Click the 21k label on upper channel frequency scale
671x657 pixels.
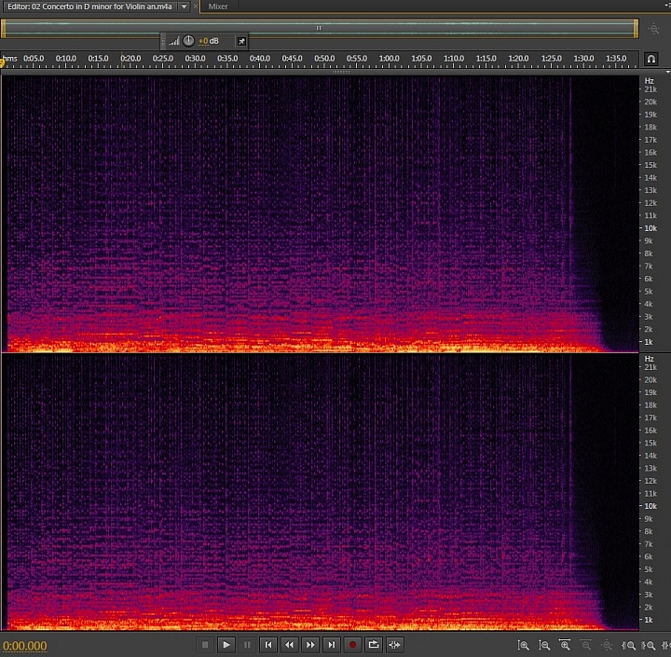coord(650,89)
